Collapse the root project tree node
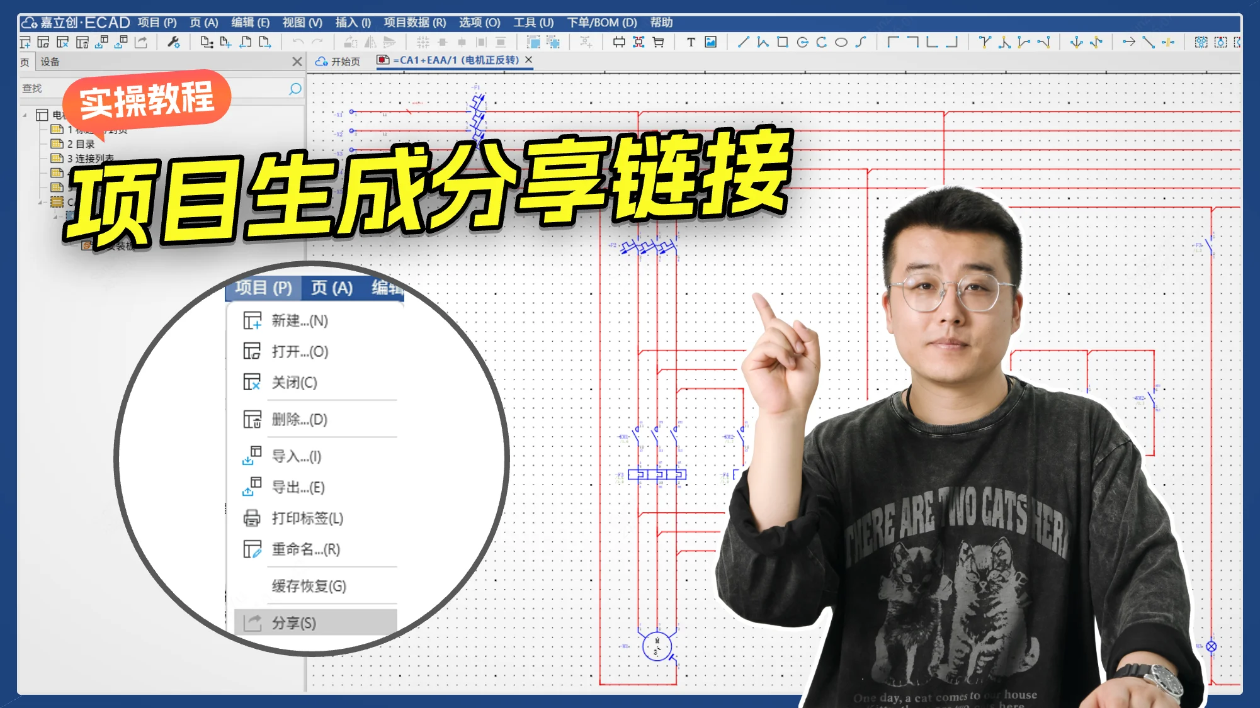 (25, 115)
